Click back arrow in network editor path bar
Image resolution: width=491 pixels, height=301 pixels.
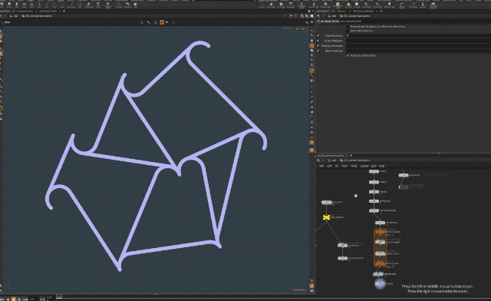(x=318, y=160)
